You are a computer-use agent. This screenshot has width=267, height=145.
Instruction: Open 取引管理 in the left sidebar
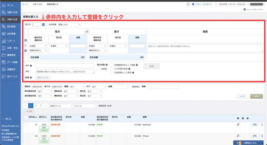(10, 26)
